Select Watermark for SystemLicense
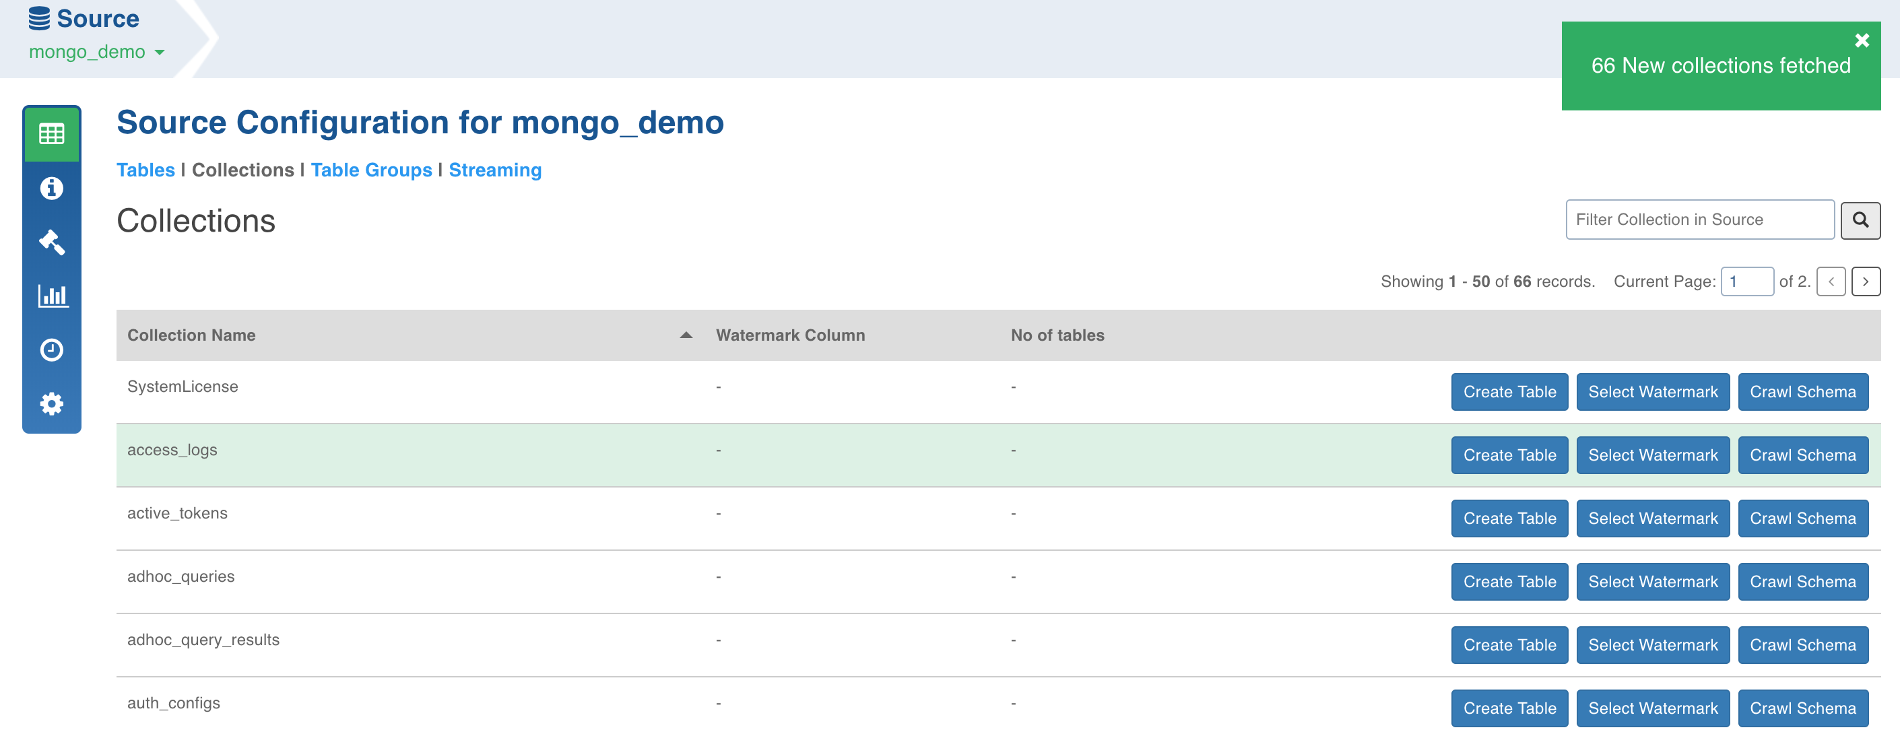 tap(1652, 393)
